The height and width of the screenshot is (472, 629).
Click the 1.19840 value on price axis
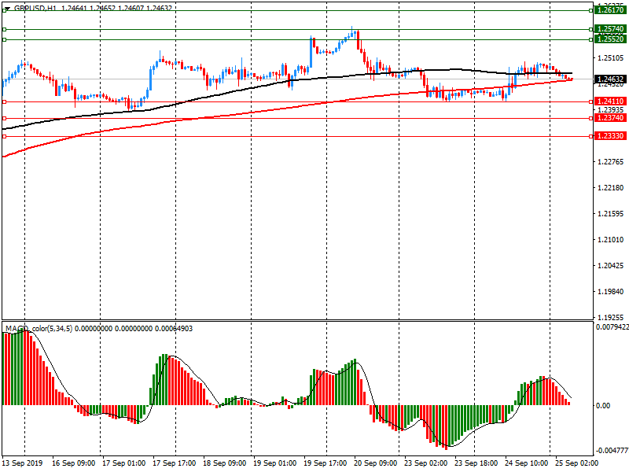tap(611, 291)
